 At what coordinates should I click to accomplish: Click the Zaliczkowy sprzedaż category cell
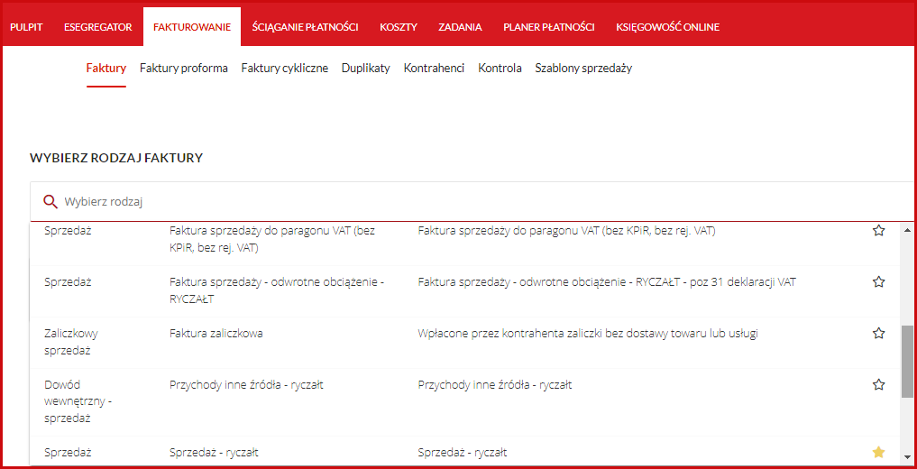click(x=70, y=342)
